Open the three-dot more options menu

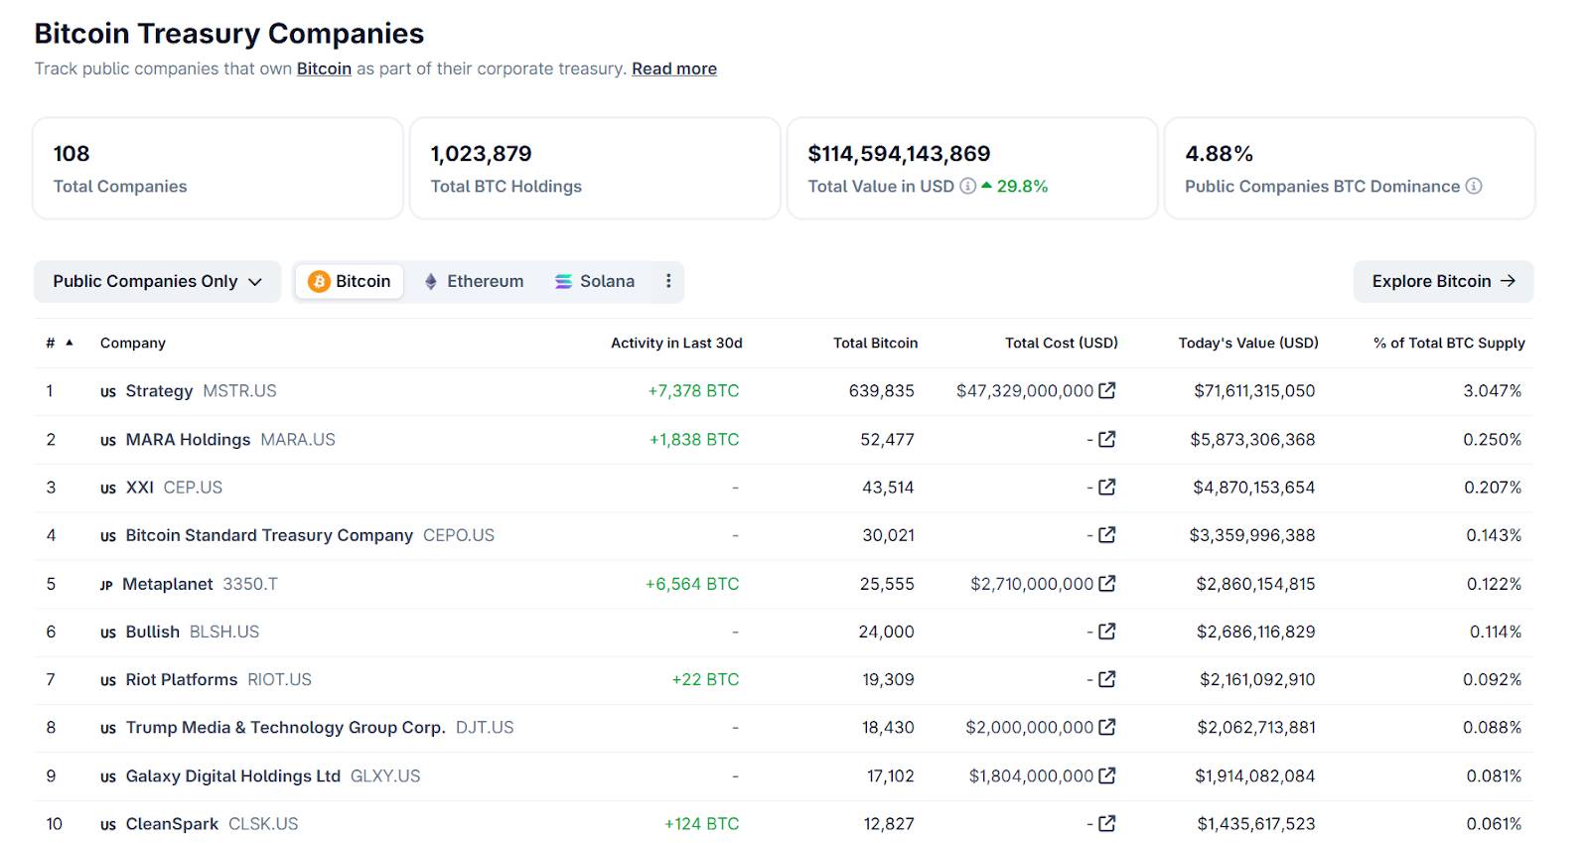click(x=668, y=282)
